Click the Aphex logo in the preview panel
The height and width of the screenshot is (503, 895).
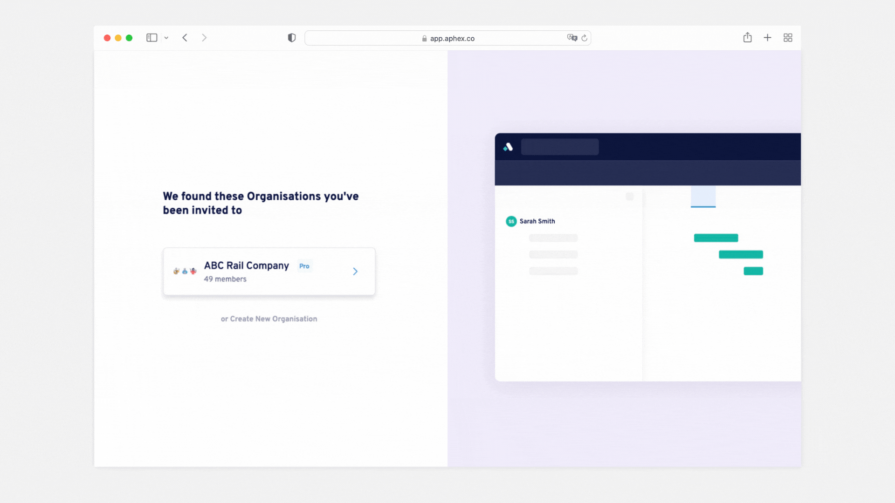pos(508,147)
